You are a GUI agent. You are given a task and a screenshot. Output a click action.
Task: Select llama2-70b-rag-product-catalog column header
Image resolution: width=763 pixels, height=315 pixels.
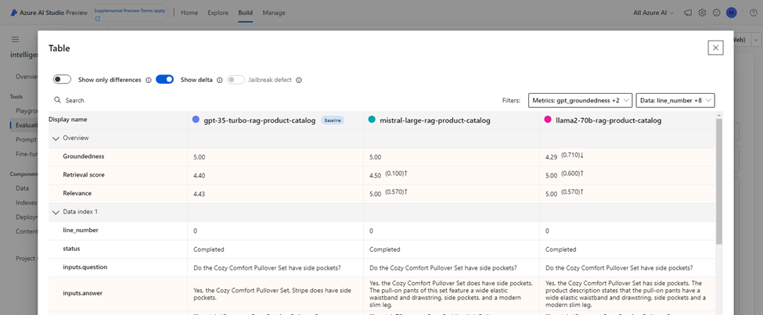pos(608,120)
